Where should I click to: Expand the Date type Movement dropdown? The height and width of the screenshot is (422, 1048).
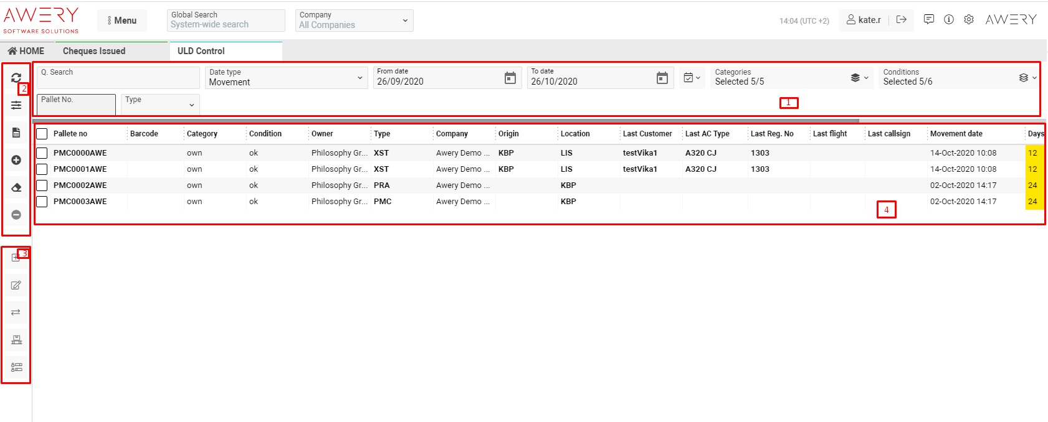coord(287,78)
